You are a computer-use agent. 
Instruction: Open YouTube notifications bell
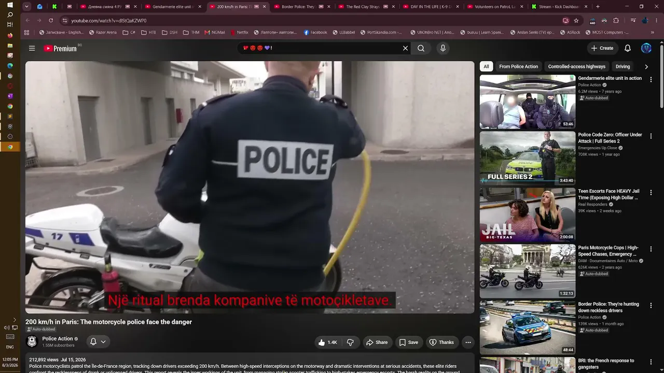coord(628,48)
